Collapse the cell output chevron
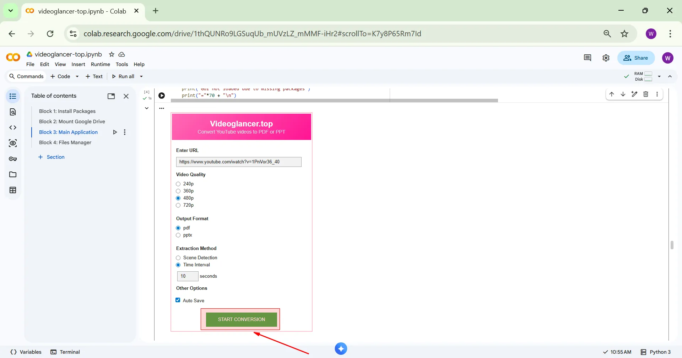Image resolution: width=682 pixels, height=358 pixels. tap(147, 108)
